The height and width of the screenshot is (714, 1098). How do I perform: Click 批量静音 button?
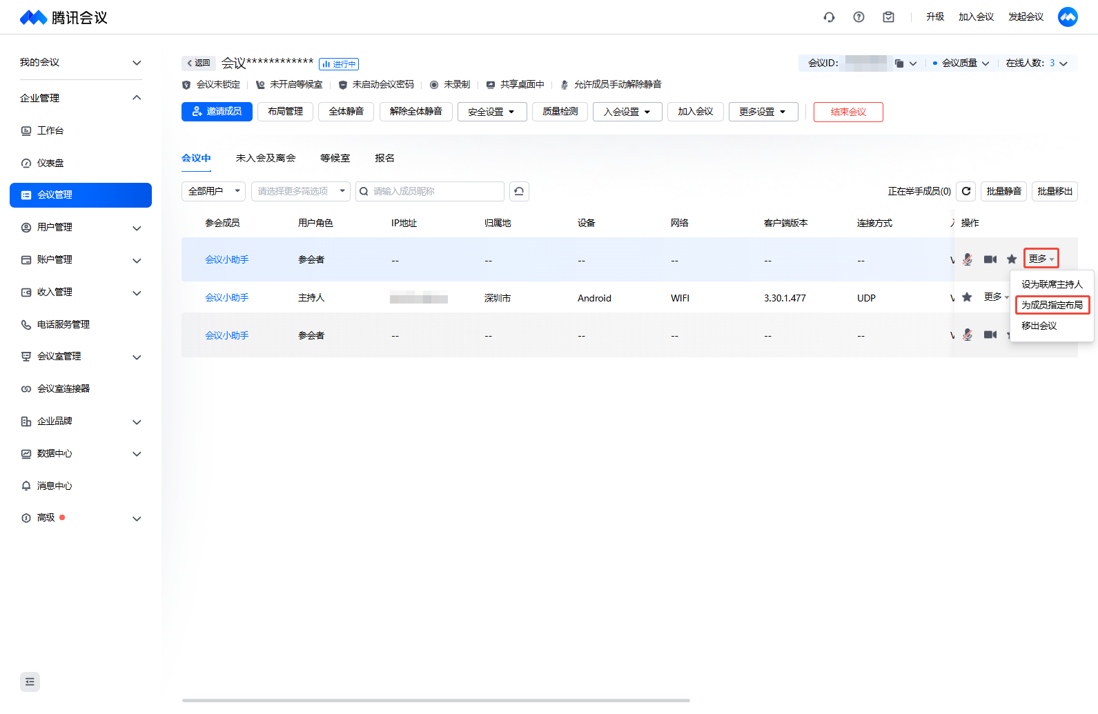(x=1003, y=191)
